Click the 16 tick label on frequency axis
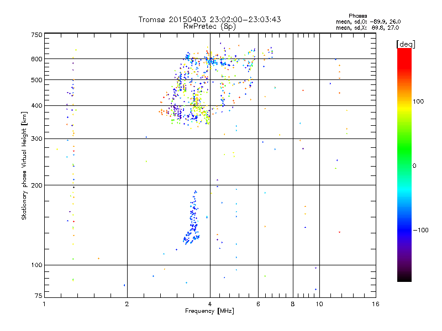Screen dimensions: 442x331 376,304
